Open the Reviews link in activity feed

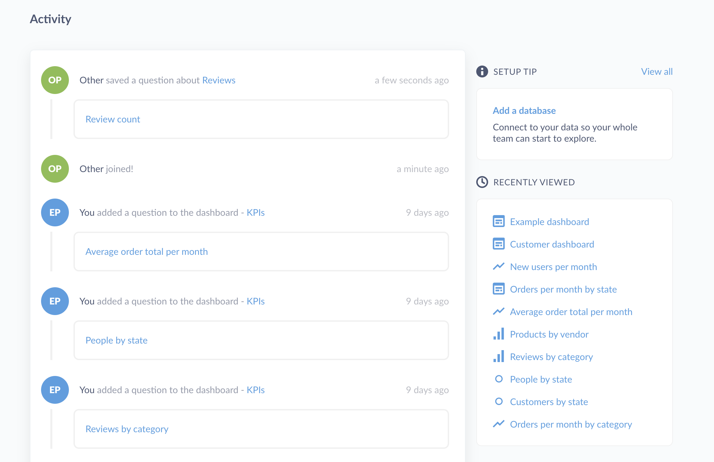(x=219, y=80)
